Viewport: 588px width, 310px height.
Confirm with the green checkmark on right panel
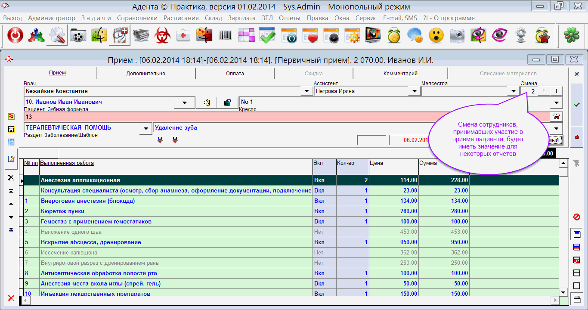[x=577, y=104]
